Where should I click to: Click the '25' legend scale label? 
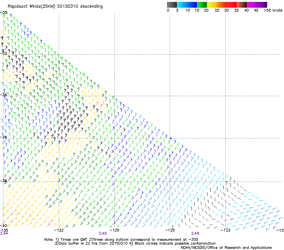coord(217,10)
